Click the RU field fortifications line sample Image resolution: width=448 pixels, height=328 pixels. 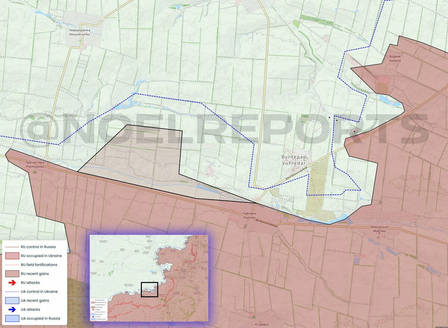tap(12, 265)
